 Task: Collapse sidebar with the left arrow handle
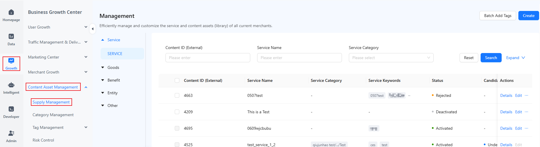click(x=93, y=29)
